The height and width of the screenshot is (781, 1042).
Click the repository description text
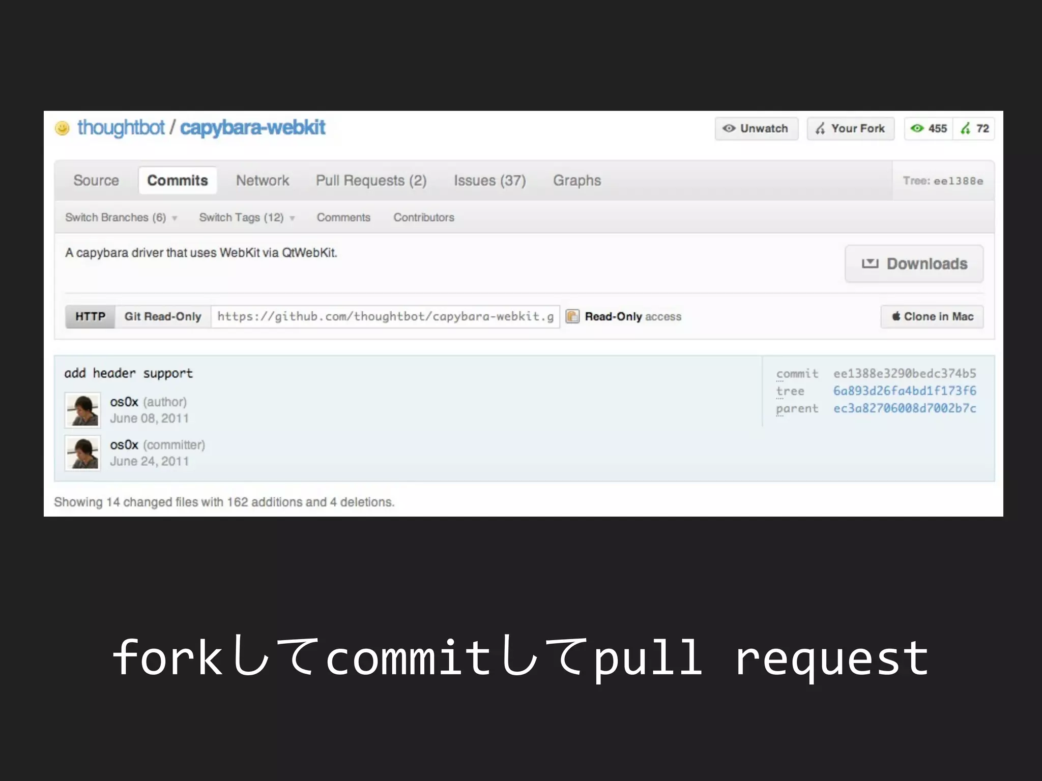pyautogui.click(x=201, y=253)
